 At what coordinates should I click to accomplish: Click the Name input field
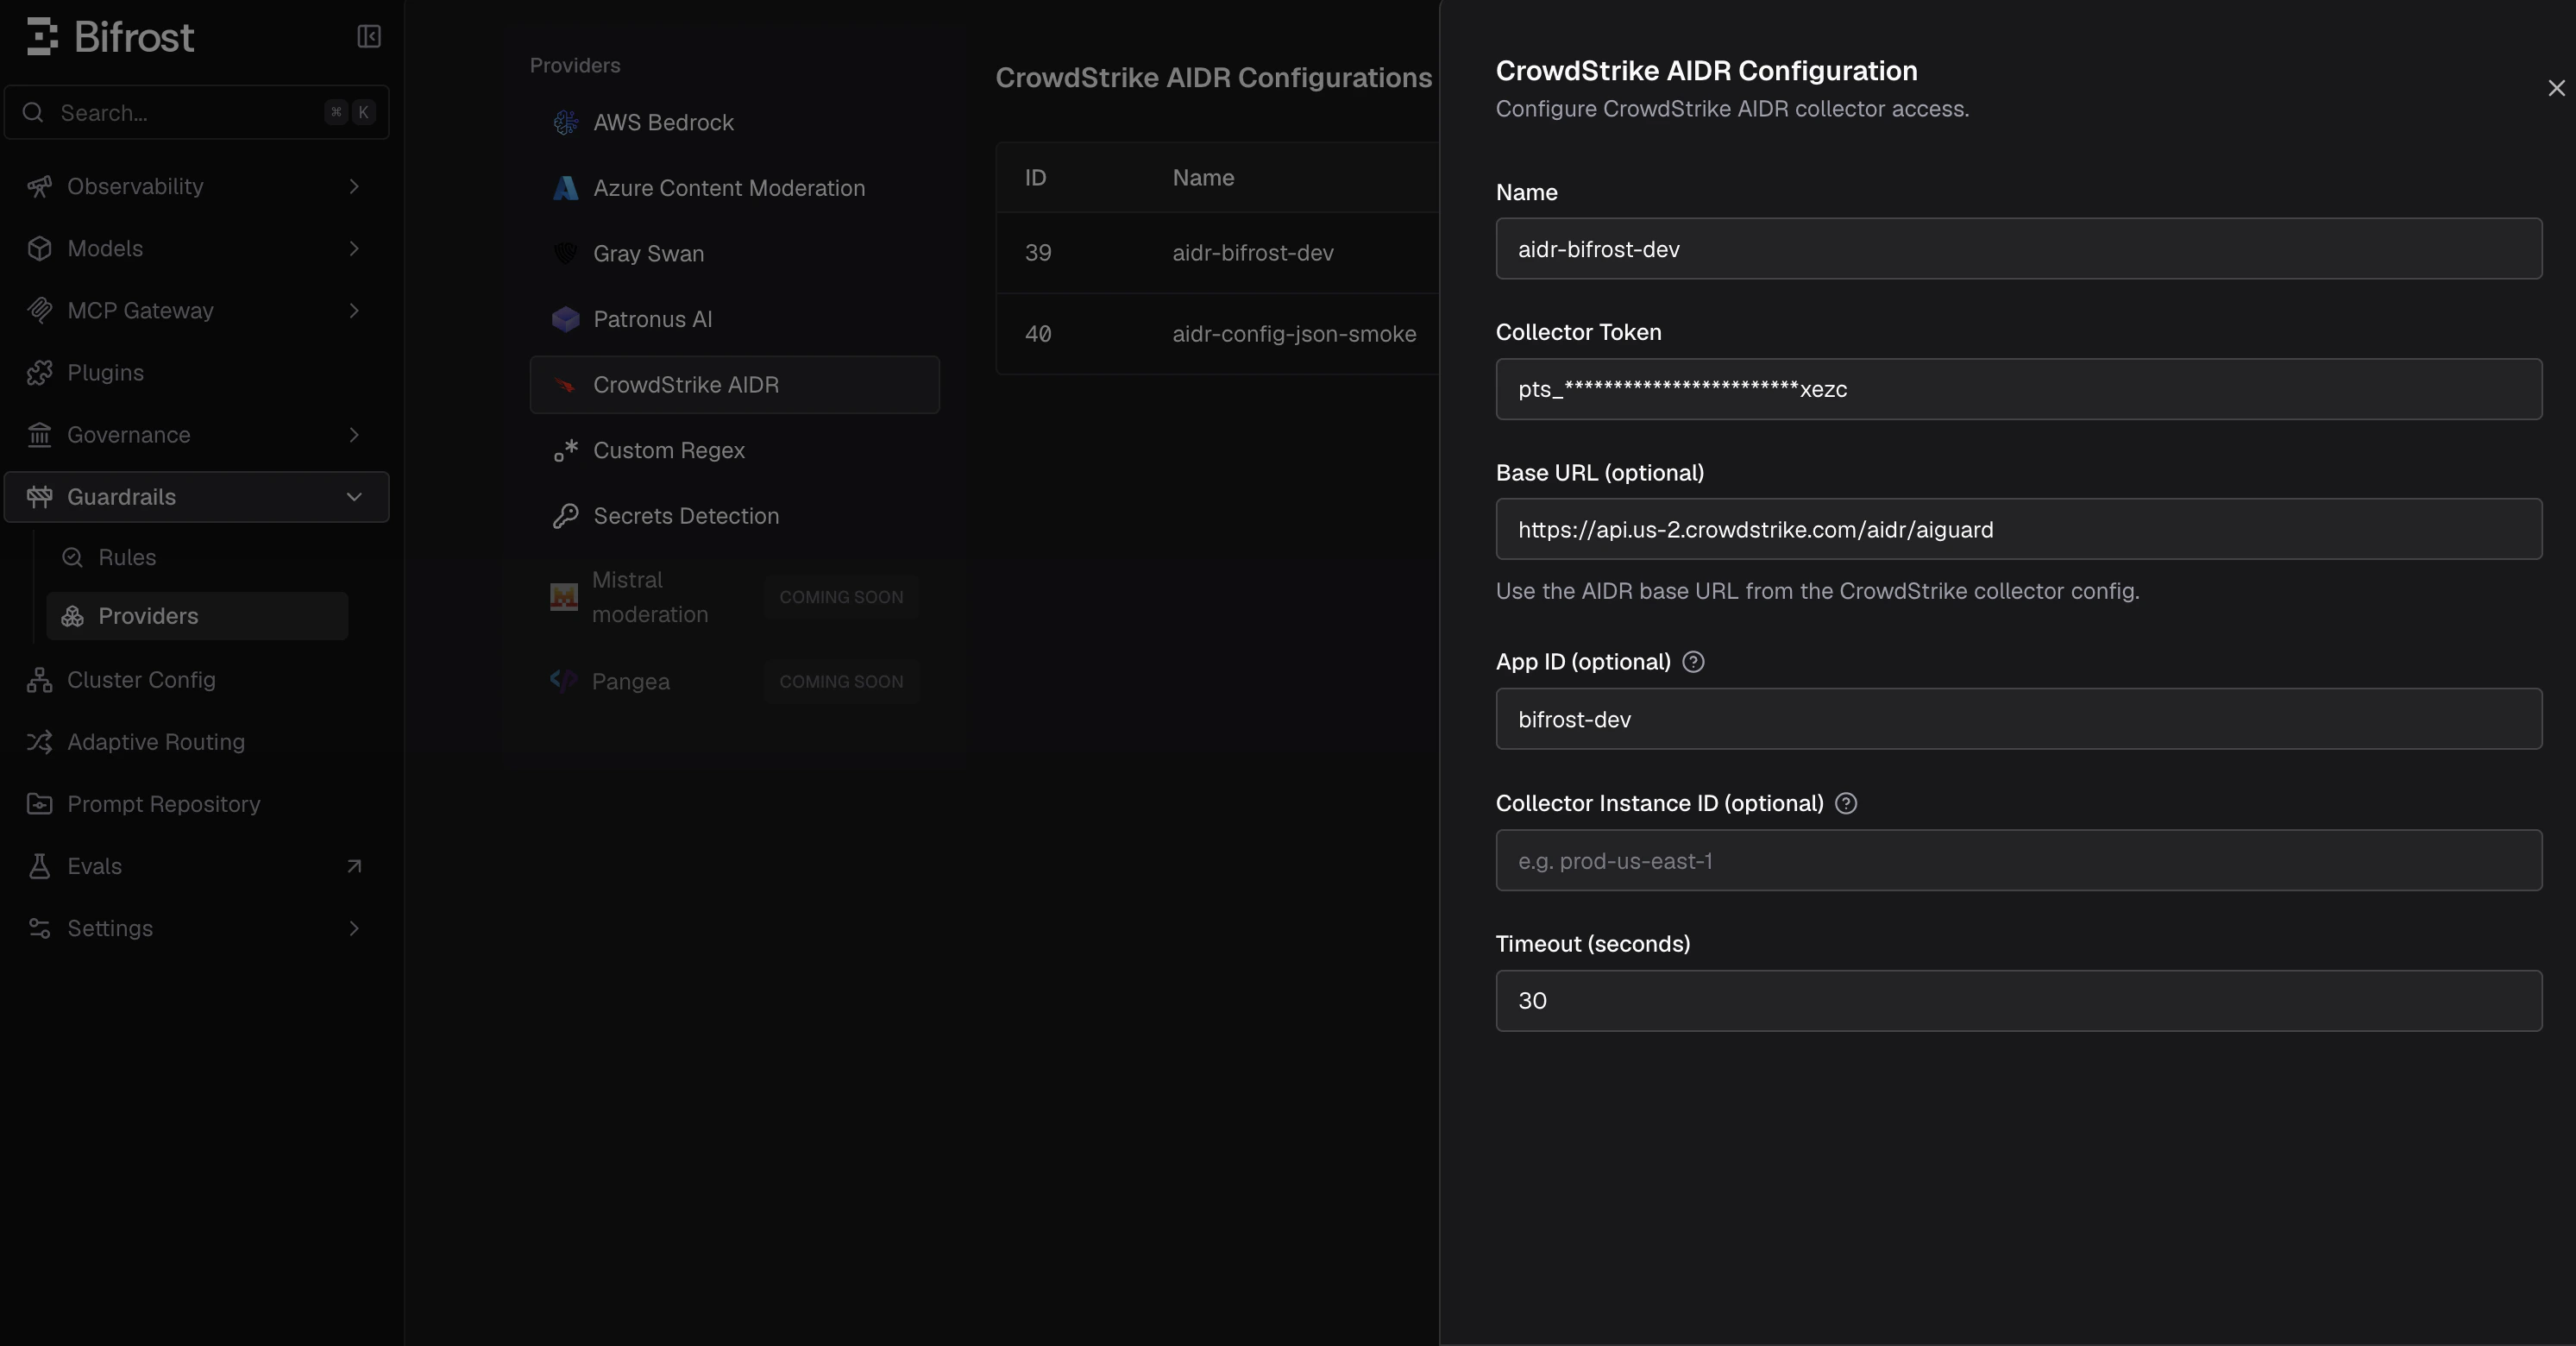click(x=2018, y=248)
